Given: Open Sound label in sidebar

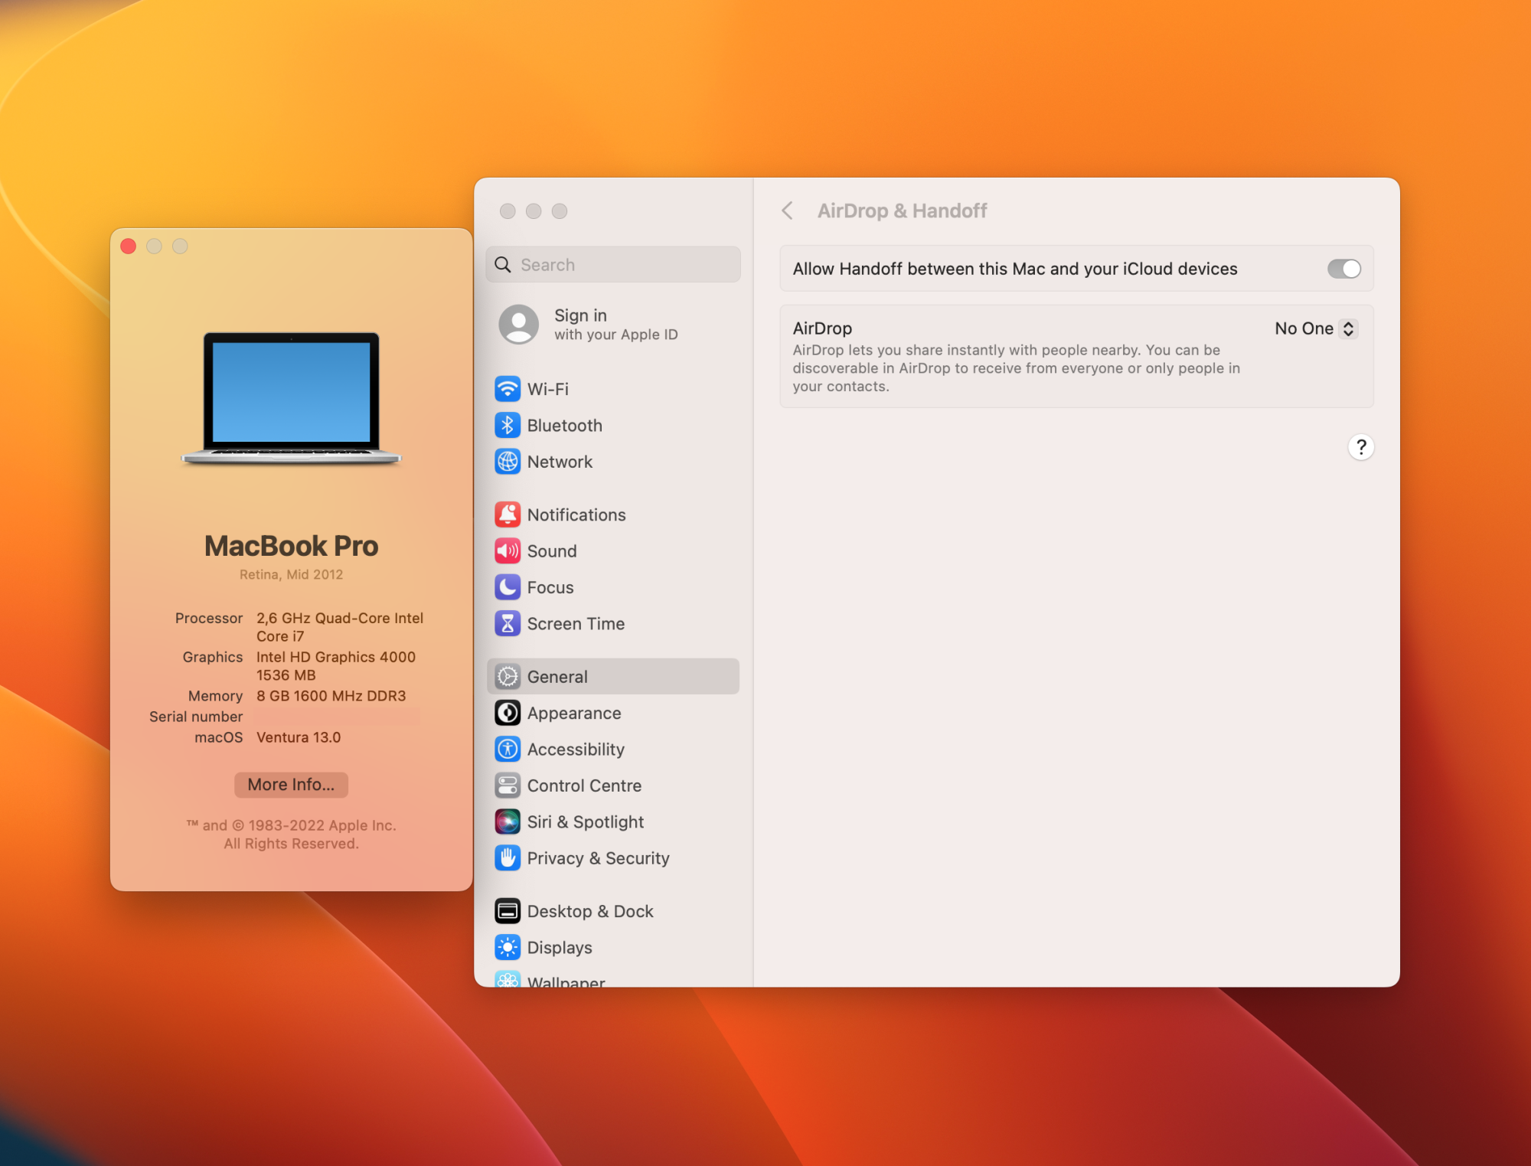Looking at the screenshot, I should pyautogui.click(x=552, y=551).
